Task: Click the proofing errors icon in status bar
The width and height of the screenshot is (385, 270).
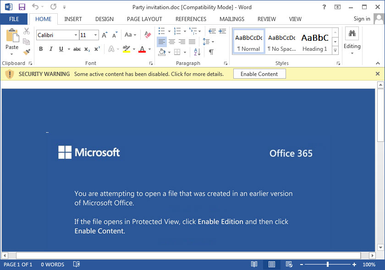Action: (77, 264)
